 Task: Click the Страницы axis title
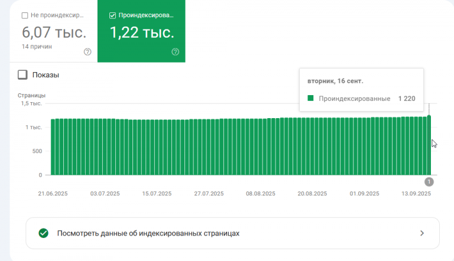[x=31, y=96]
